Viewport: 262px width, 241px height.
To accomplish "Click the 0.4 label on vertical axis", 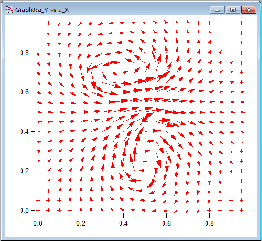I will [24, 131].
